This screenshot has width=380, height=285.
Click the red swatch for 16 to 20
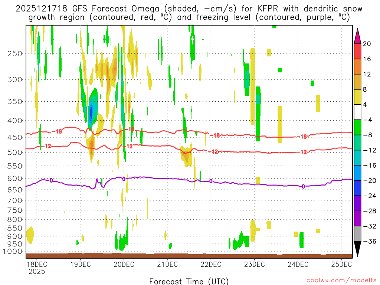(357, 51)
